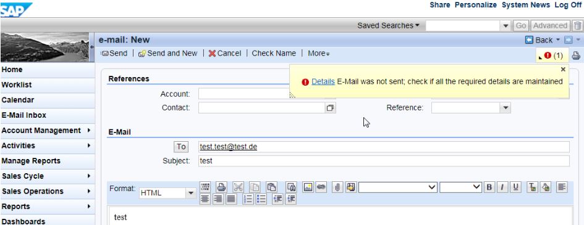584x225 pixels.
Task: Click the insert template icon after the paperclip
Action: 350,187
